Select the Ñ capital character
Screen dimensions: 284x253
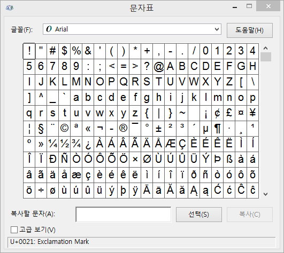65,160
